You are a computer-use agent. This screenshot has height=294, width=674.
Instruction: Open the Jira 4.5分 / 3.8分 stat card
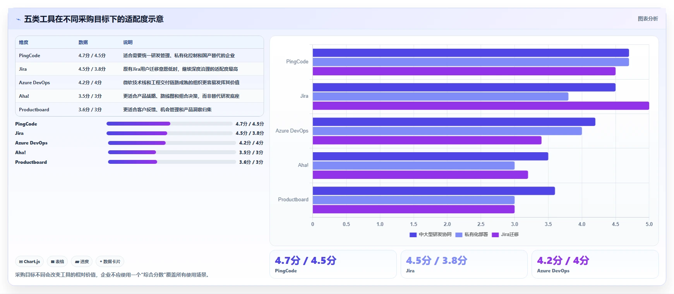point(464,264)
